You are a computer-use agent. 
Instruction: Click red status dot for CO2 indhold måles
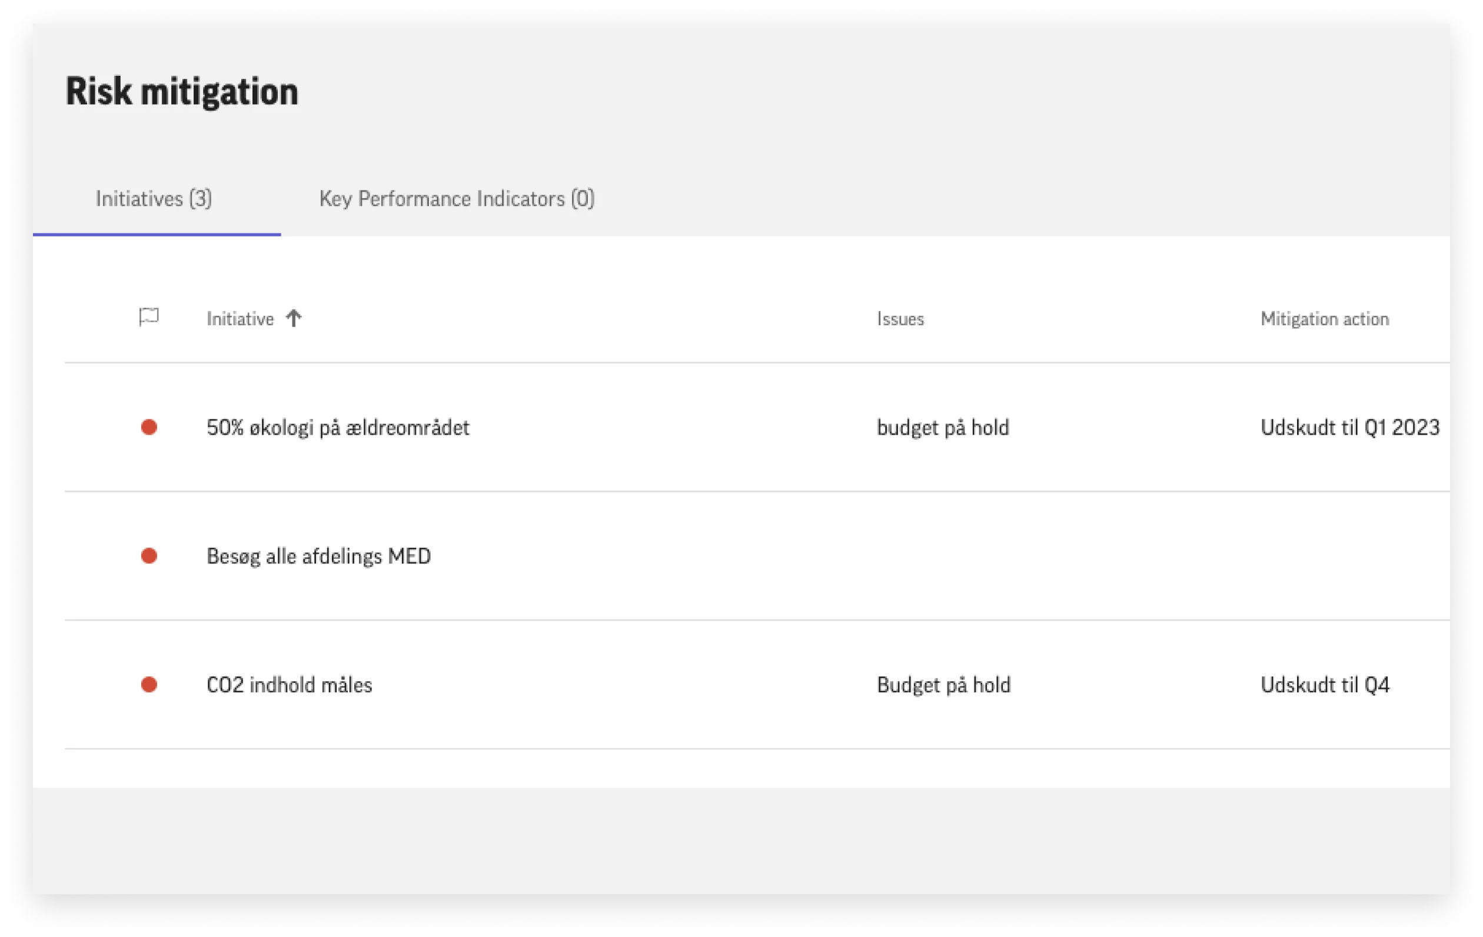[149, 685]
